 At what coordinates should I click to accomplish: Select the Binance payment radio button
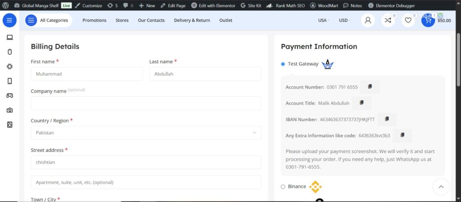[283, 187]
